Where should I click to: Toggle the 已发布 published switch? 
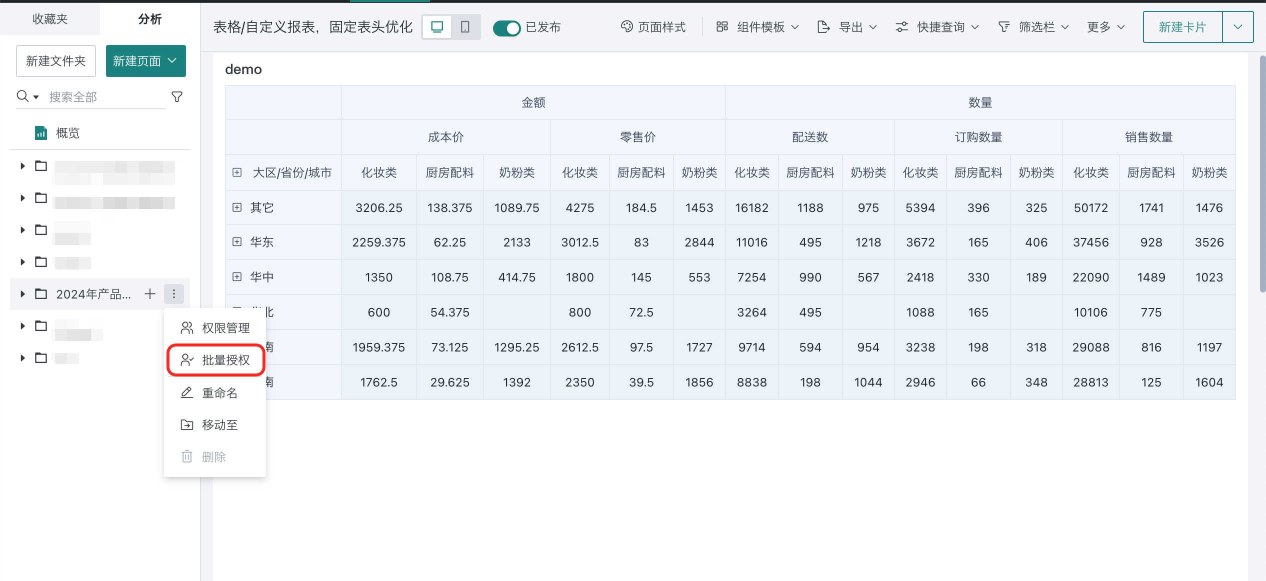coord(506,27)
